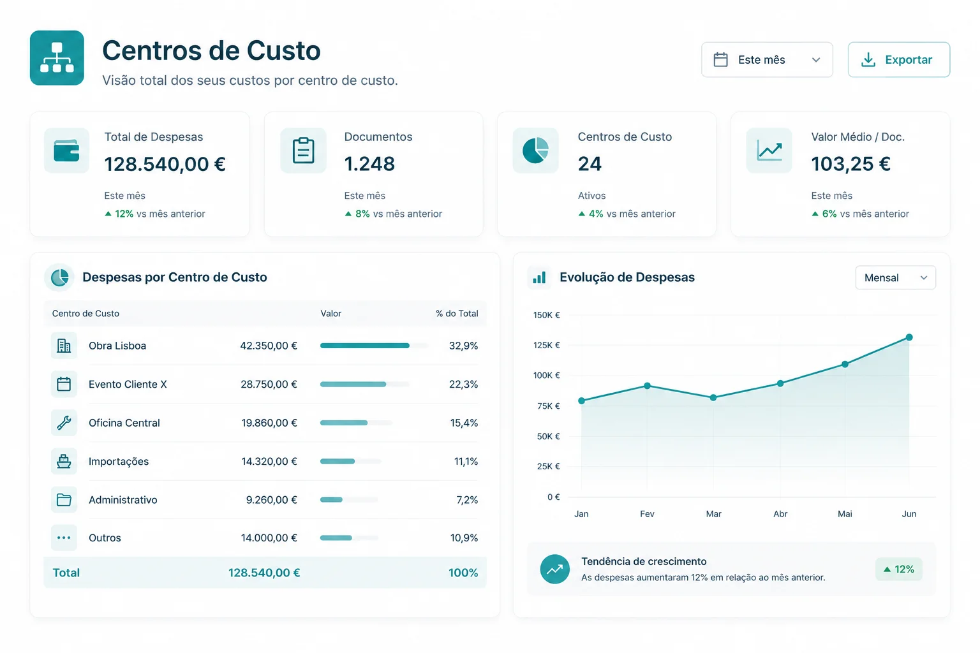Click the Jun data point on the chart

[909, 337]
